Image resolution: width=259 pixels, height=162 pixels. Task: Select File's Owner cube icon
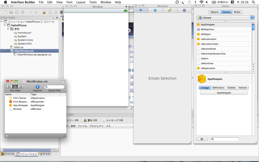click(11, 98)
